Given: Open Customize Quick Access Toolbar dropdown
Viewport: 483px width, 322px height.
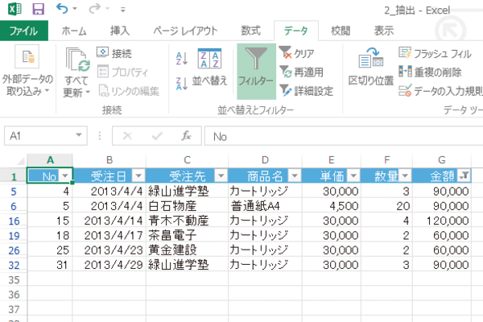Looking at the screenshot, I should tap(122, 10).
